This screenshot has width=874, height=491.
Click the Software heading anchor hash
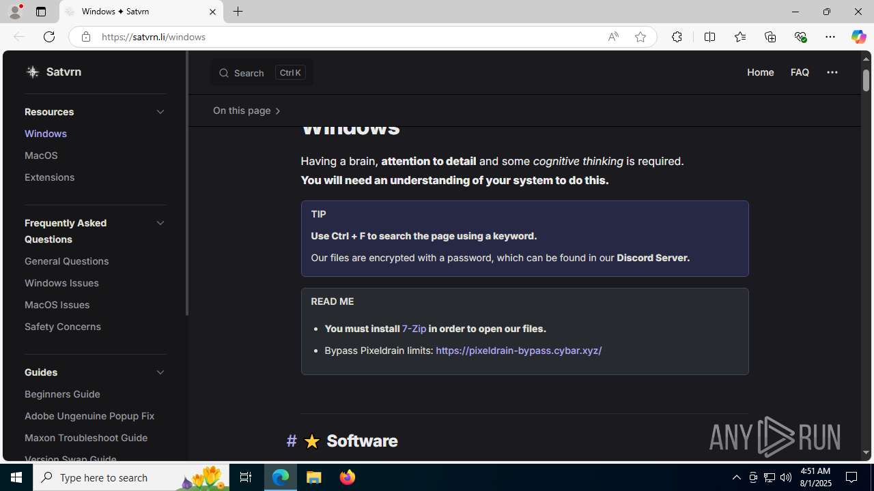(292, 441)
